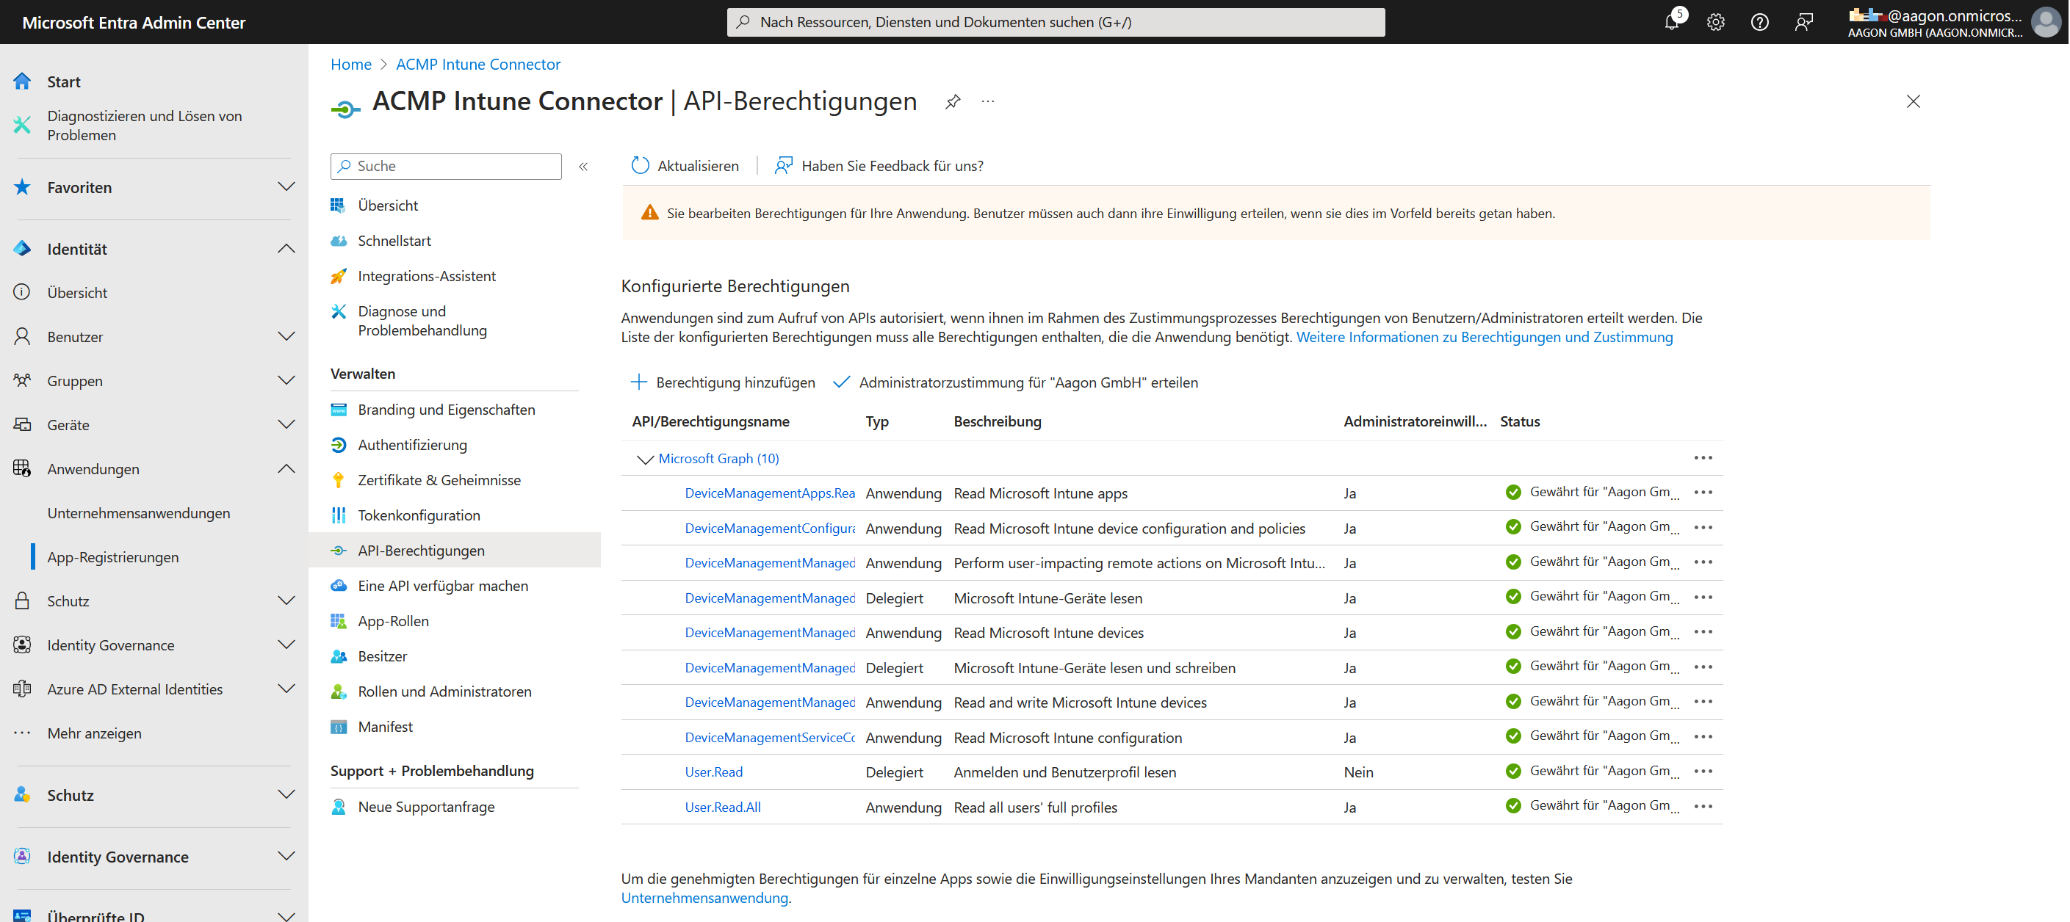Viewport: 2070px width, 922px height.
Task: Collapse the Identität section
Action: [x=286, y=248]
